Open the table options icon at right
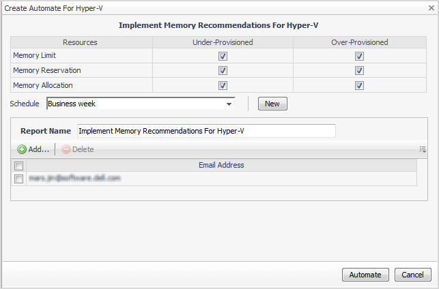The width and height of the screenshot is (439, 289). 423,149
